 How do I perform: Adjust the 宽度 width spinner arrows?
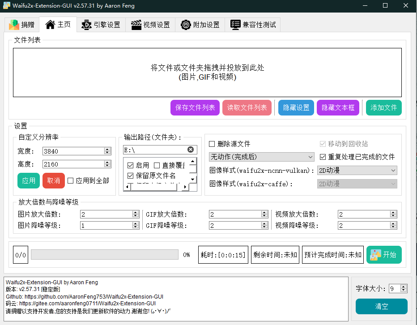pyautogui.click(x=107, y=151)
